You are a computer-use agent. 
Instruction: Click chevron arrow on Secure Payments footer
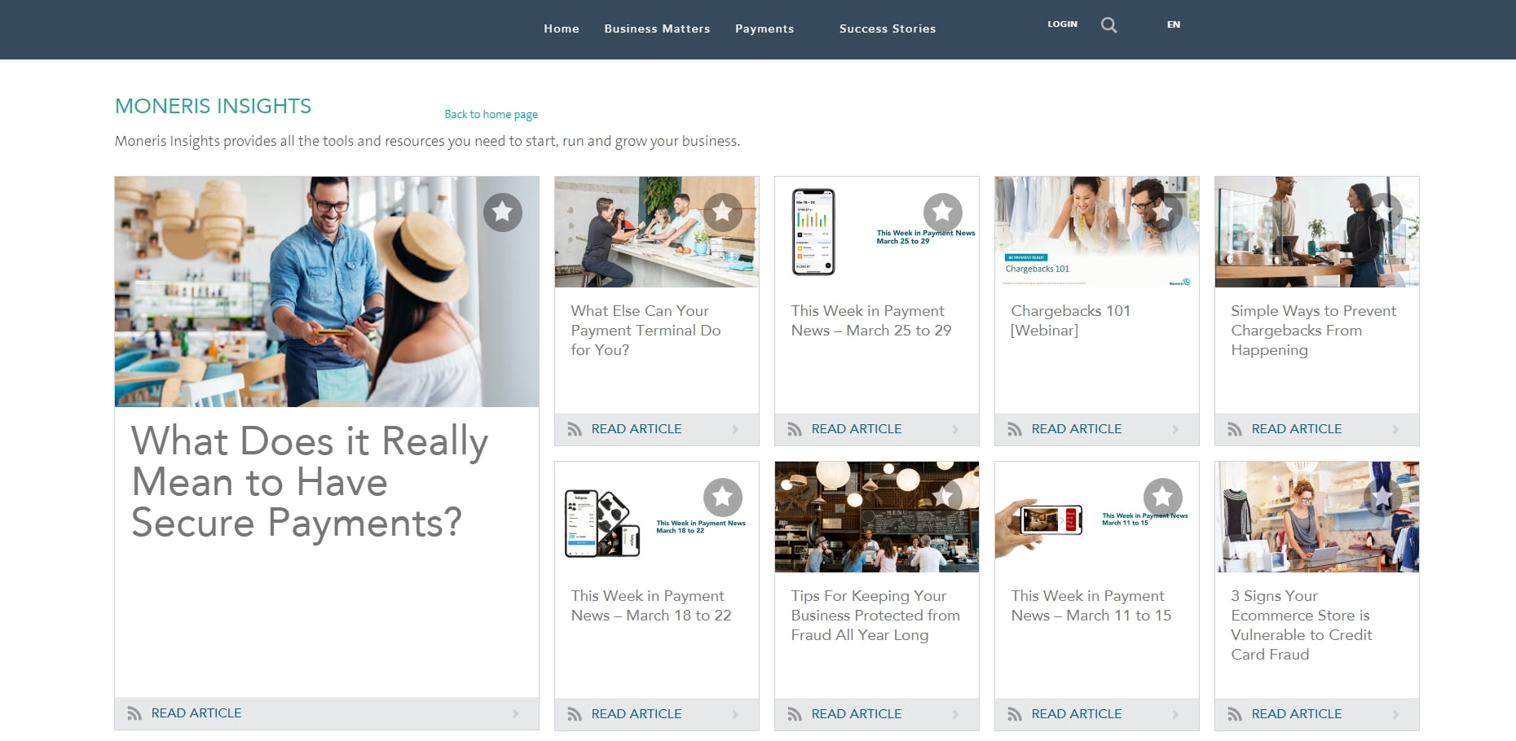(x=515, y=713)
